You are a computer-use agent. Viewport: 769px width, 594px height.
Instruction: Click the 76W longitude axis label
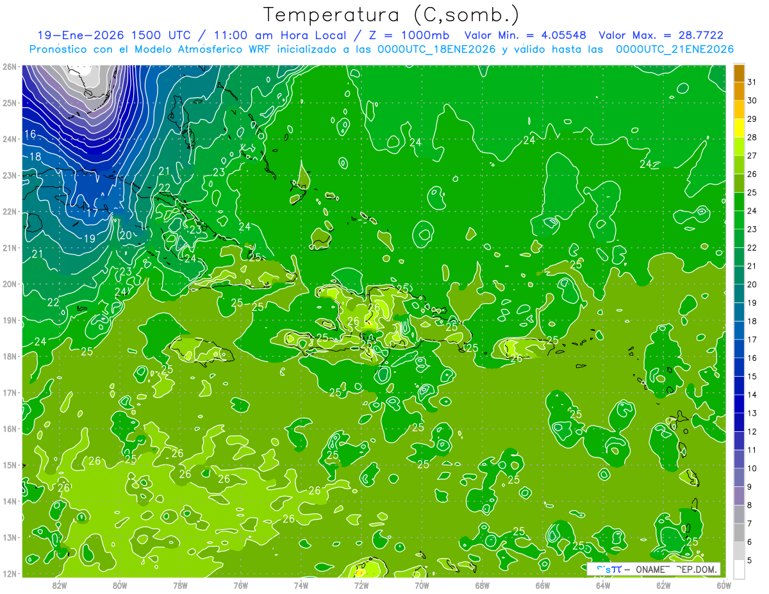click(241, 585)
